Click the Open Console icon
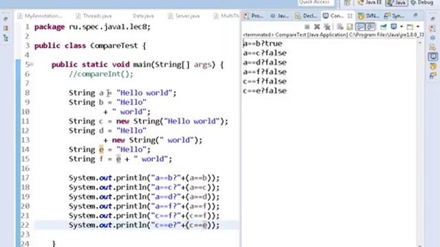The width and height of the screenshot is (440, 247). [x=410, y=27]
